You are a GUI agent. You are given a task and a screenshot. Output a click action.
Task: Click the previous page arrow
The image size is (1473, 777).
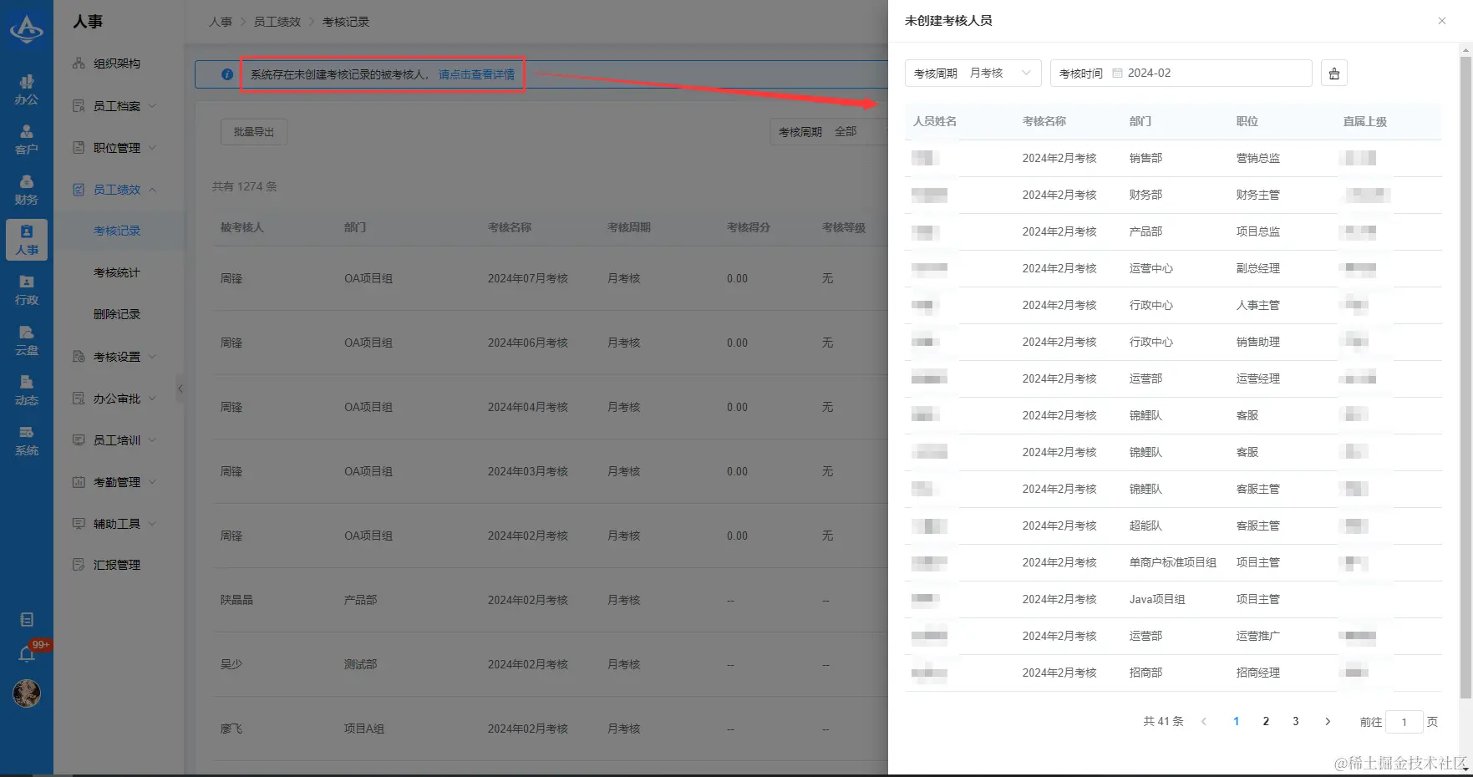[x=1204, y=721]
